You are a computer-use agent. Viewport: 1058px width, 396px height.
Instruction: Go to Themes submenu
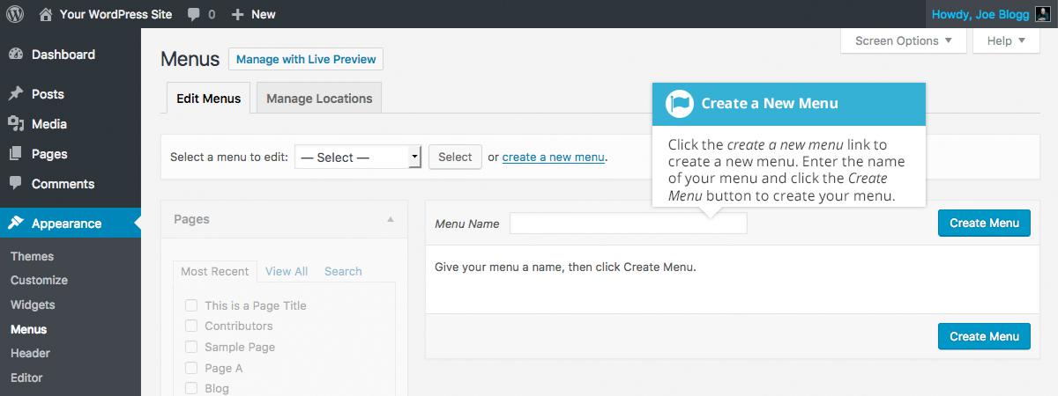32,256
